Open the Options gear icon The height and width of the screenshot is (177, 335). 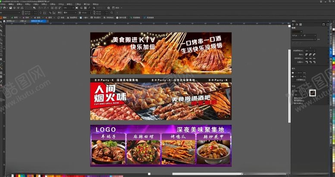pos(109,8)
